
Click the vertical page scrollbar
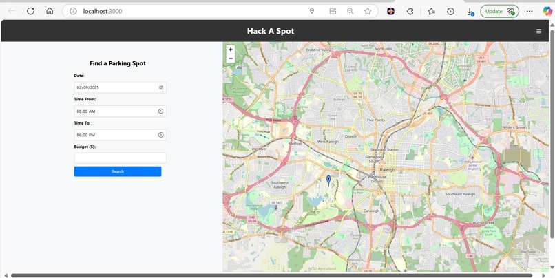tap(552, 133)
